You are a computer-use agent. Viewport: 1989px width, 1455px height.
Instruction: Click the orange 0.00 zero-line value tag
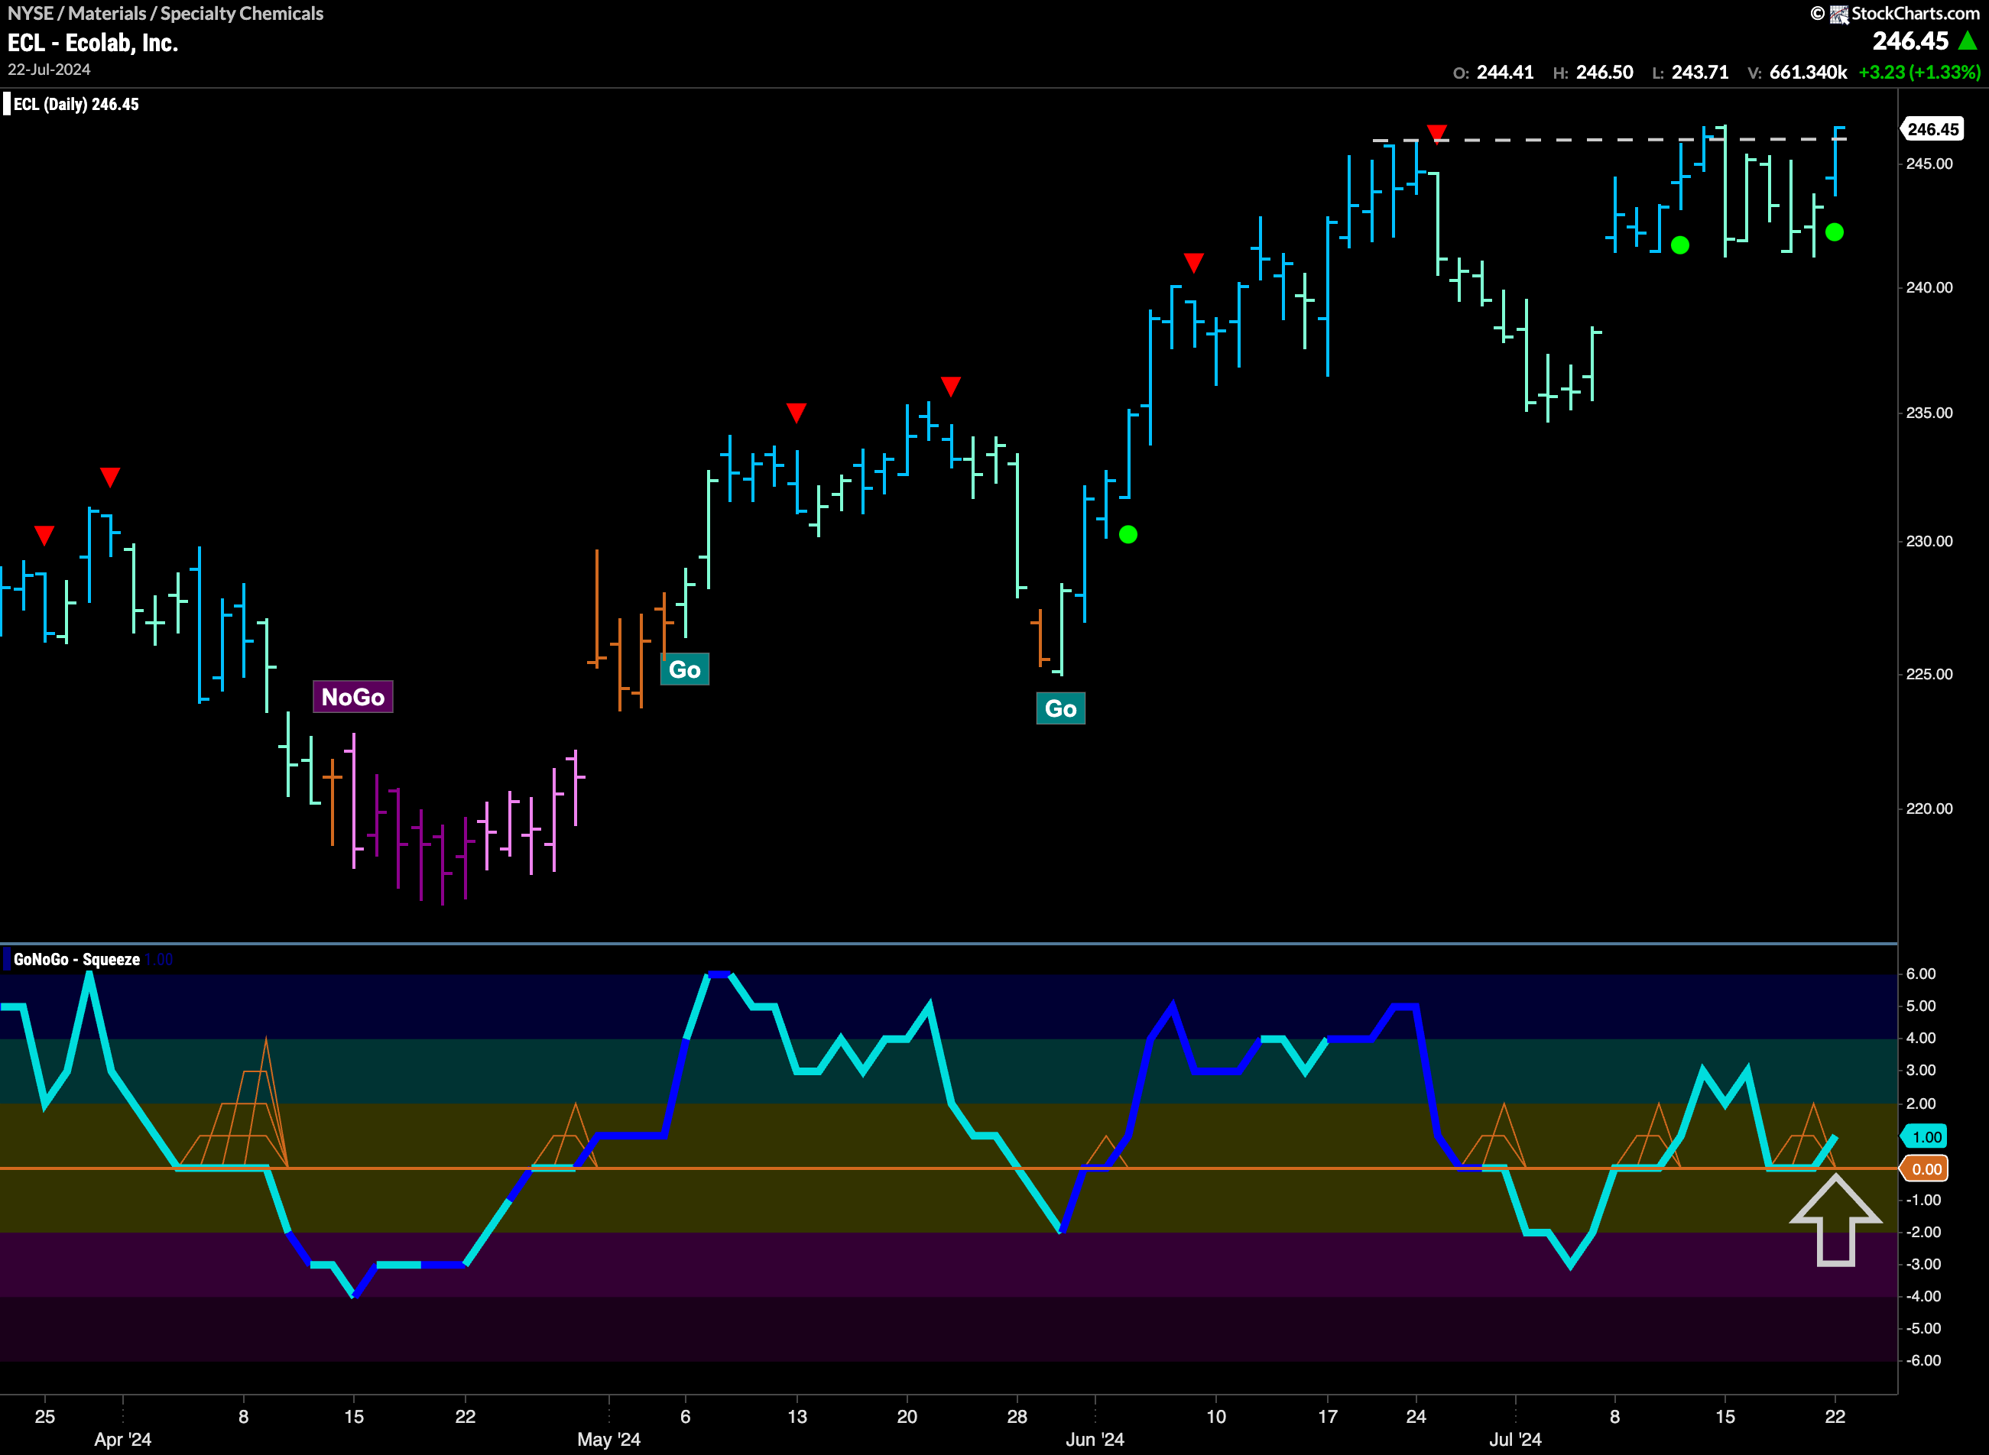[1926, 1170]
